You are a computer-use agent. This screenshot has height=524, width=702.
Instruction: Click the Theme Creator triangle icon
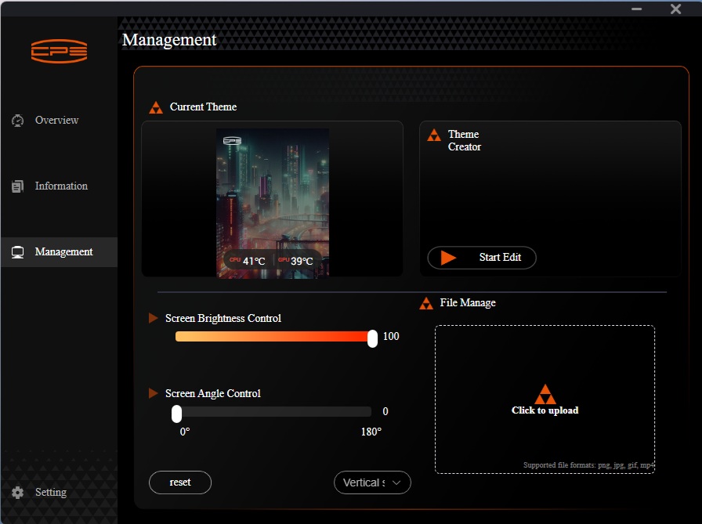click(434, 136)
